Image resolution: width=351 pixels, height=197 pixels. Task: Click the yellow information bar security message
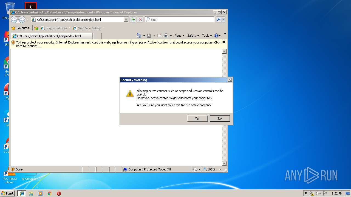118,44
